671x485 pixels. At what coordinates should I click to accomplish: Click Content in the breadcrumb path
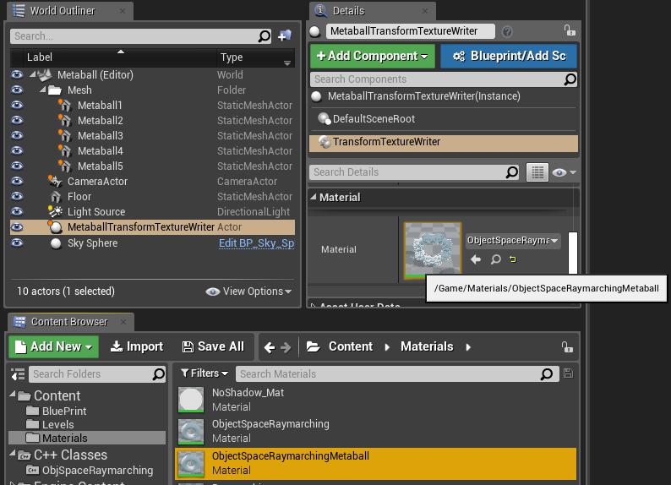coord(351,346)
